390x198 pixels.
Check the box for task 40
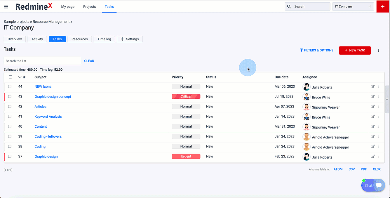[10, 126]
